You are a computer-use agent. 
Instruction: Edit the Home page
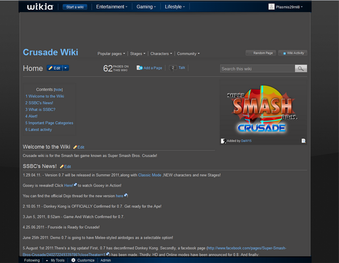pyautogui.click(x=54, y=68)
